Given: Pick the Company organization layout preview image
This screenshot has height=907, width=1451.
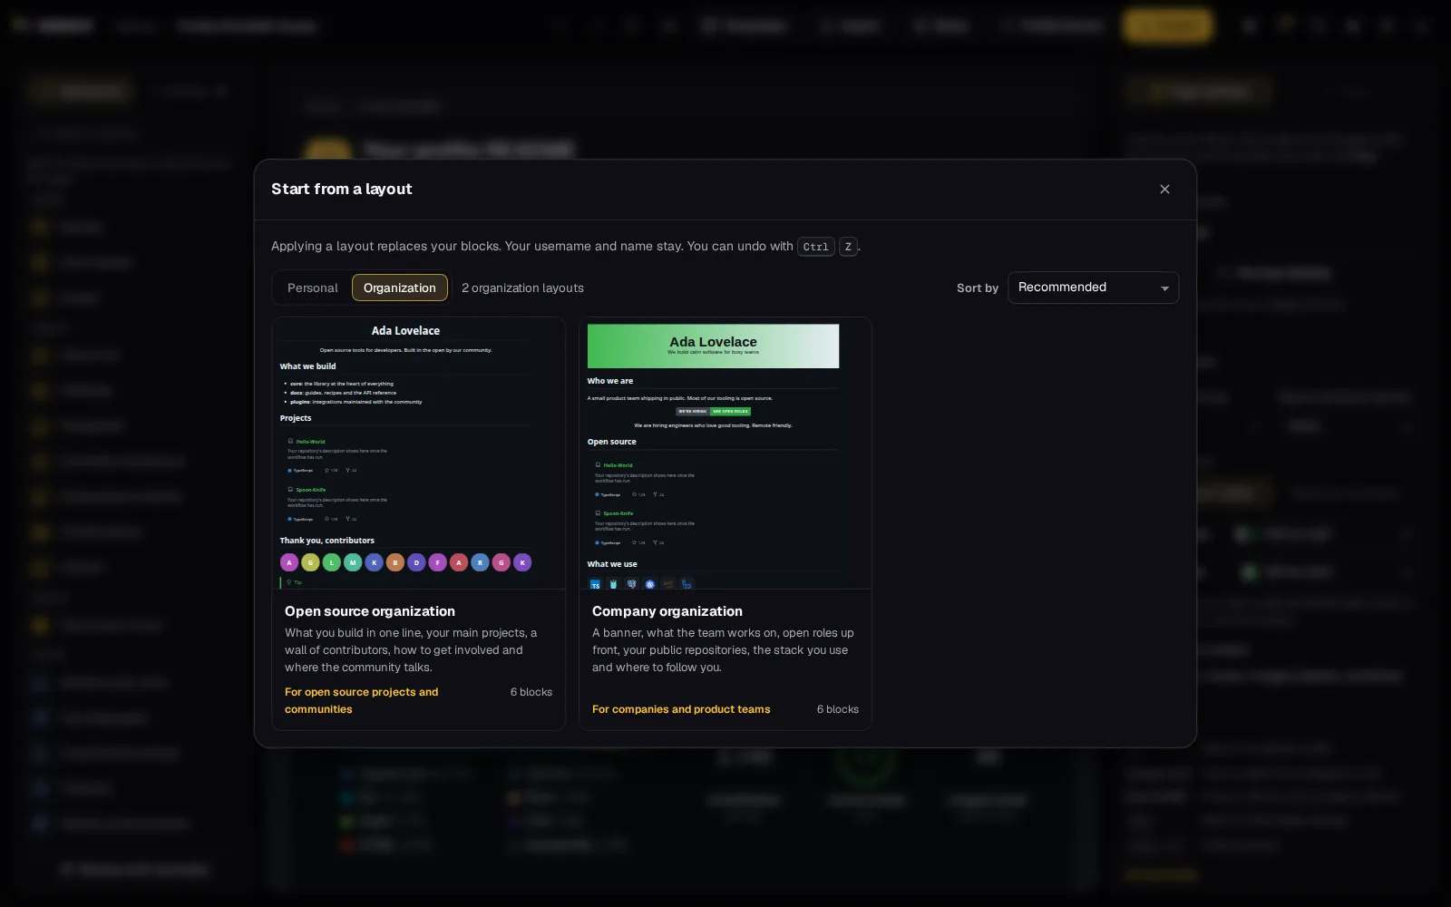Looking at the screenshot, I should coord(725,453).
